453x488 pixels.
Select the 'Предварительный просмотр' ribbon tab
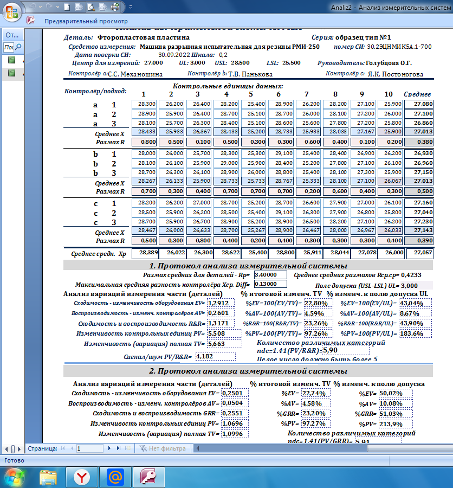[86, 21]
